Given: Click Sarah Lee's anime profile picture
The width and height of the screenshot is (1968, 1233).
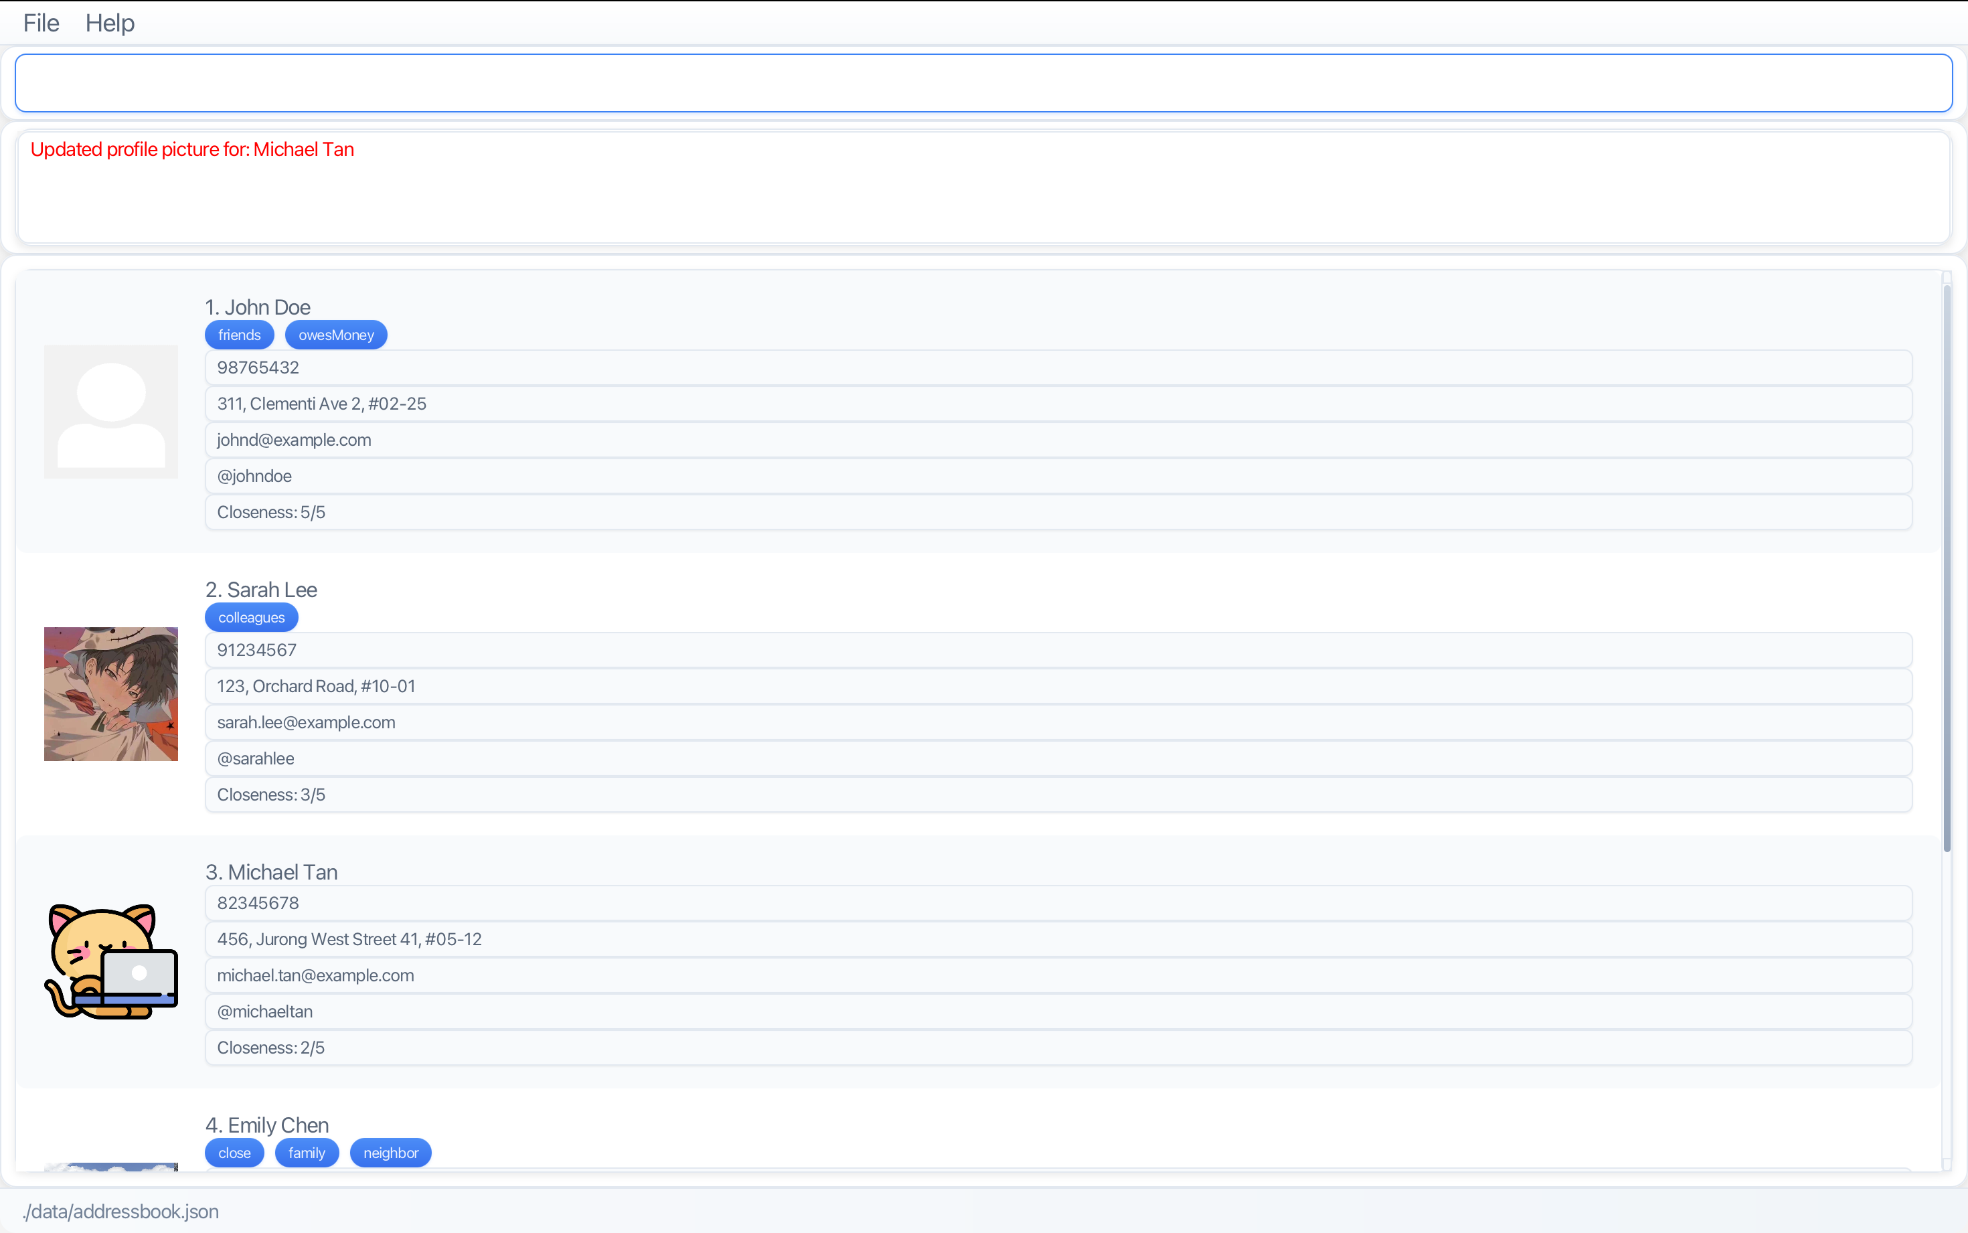Looking at the screenshot, I should [111, 694].
